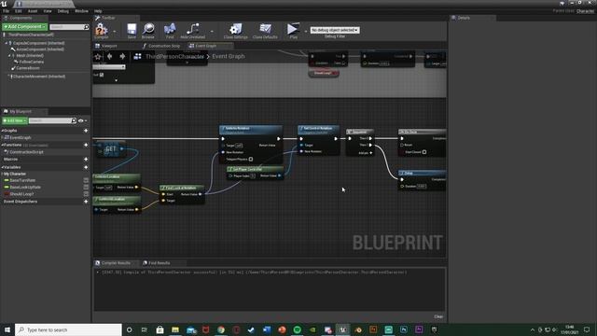Toggle BaseLookUpRate variable visibility

pos(86,187)
